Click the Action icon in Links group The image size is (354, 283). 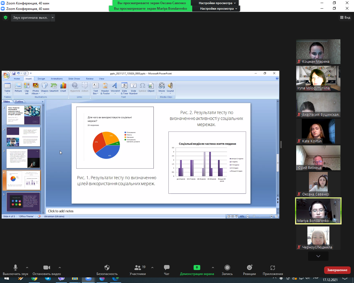pyautogui.click(x=85, y=87)
